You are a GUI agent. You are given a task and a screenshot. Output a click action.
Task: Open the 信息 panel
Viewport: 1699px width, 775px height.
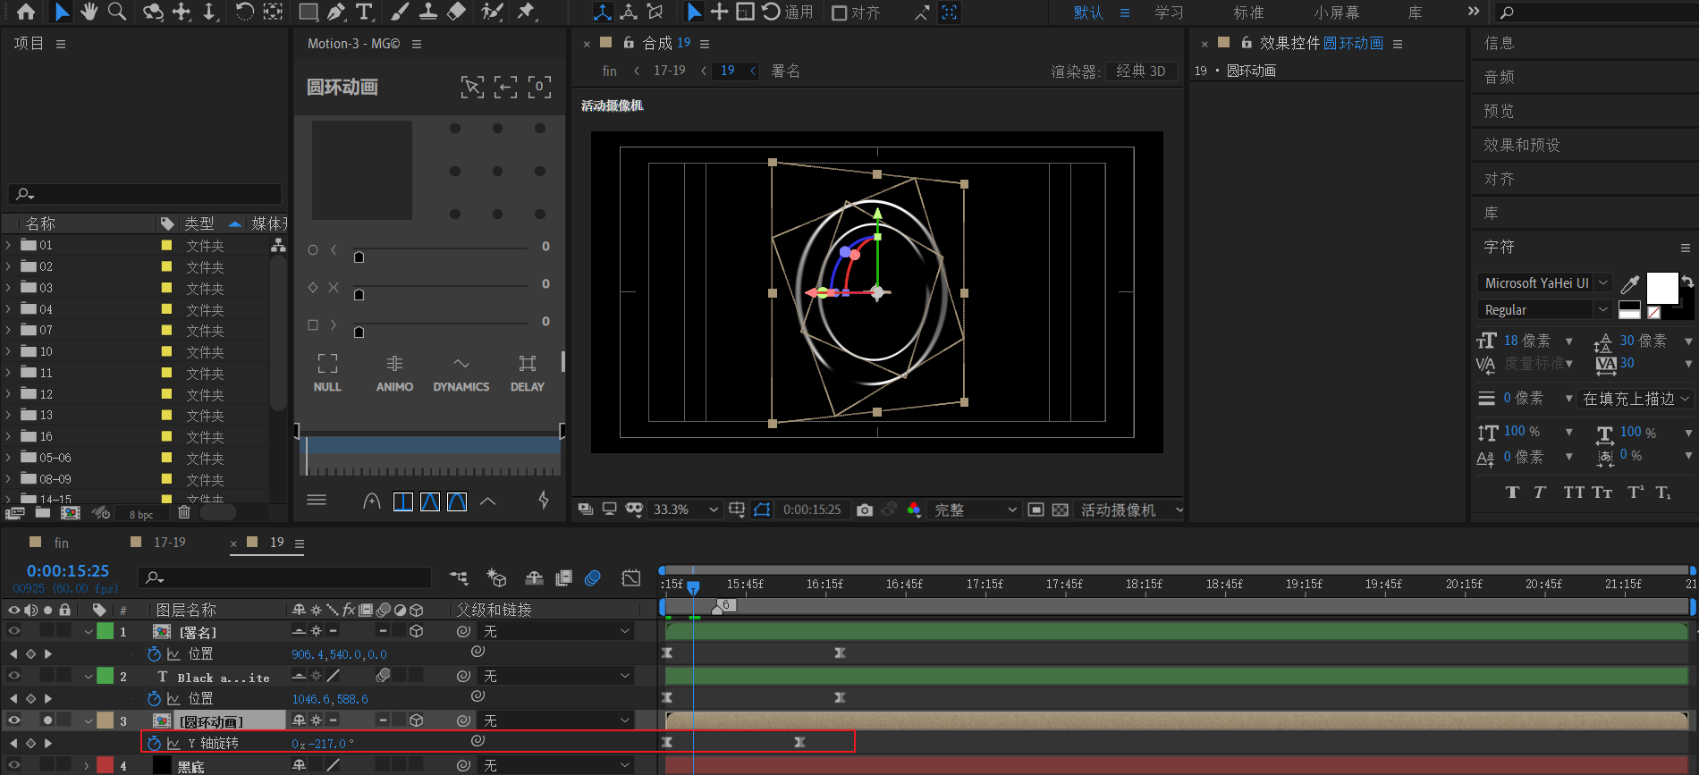click(1499, 43)
